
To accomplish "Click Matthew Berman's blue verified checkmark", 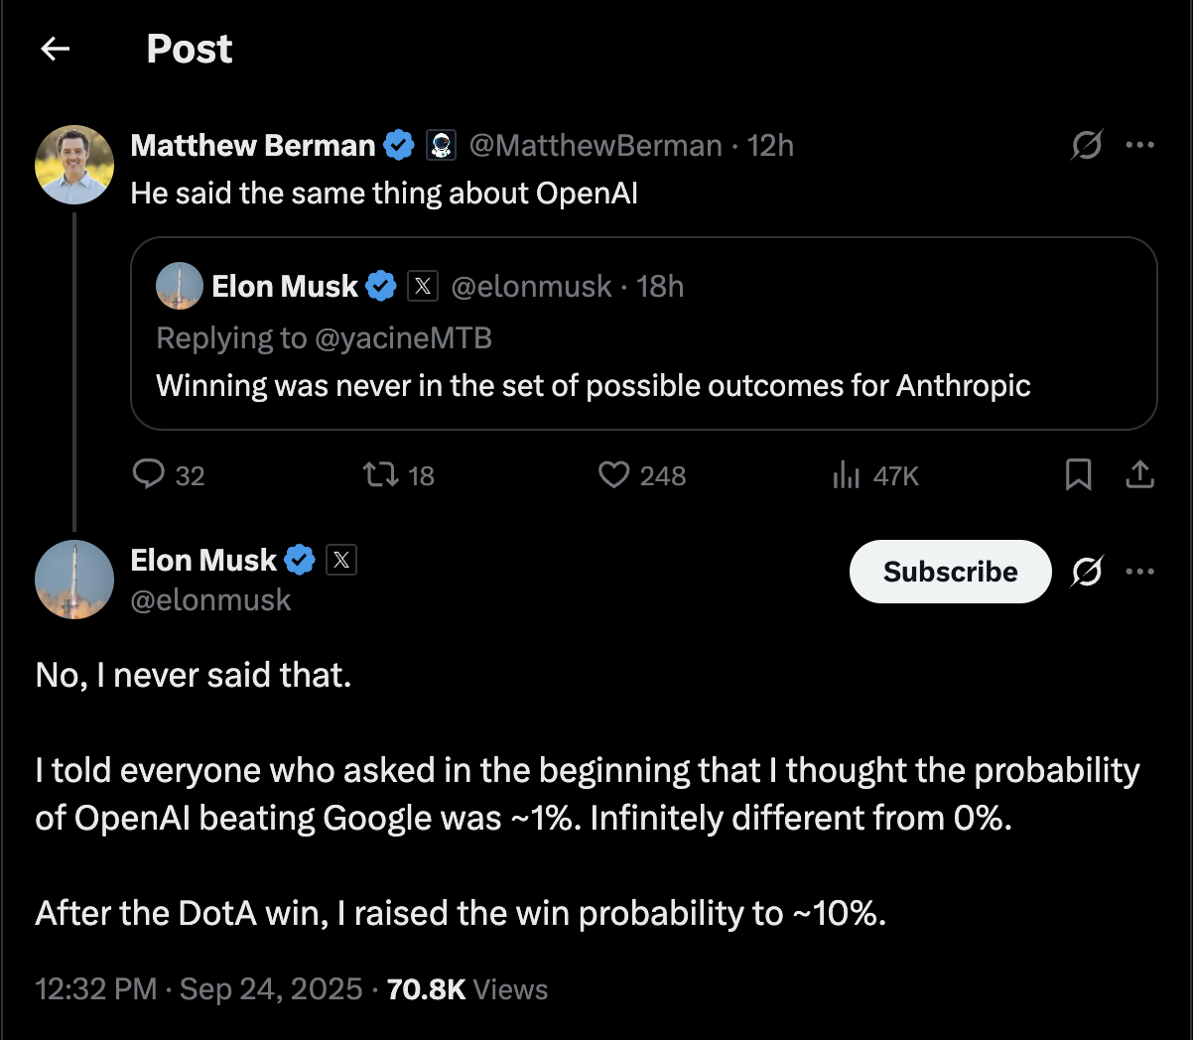I will pos(399,145).
